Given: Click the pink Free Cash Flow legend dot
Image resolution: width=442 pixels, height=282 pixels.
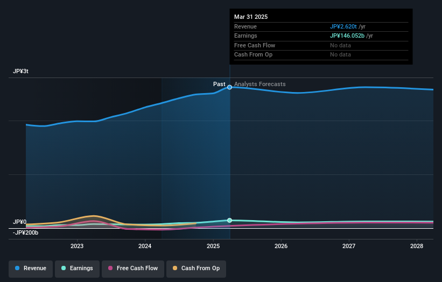Looking at the screenshot, I should (110, 268).
